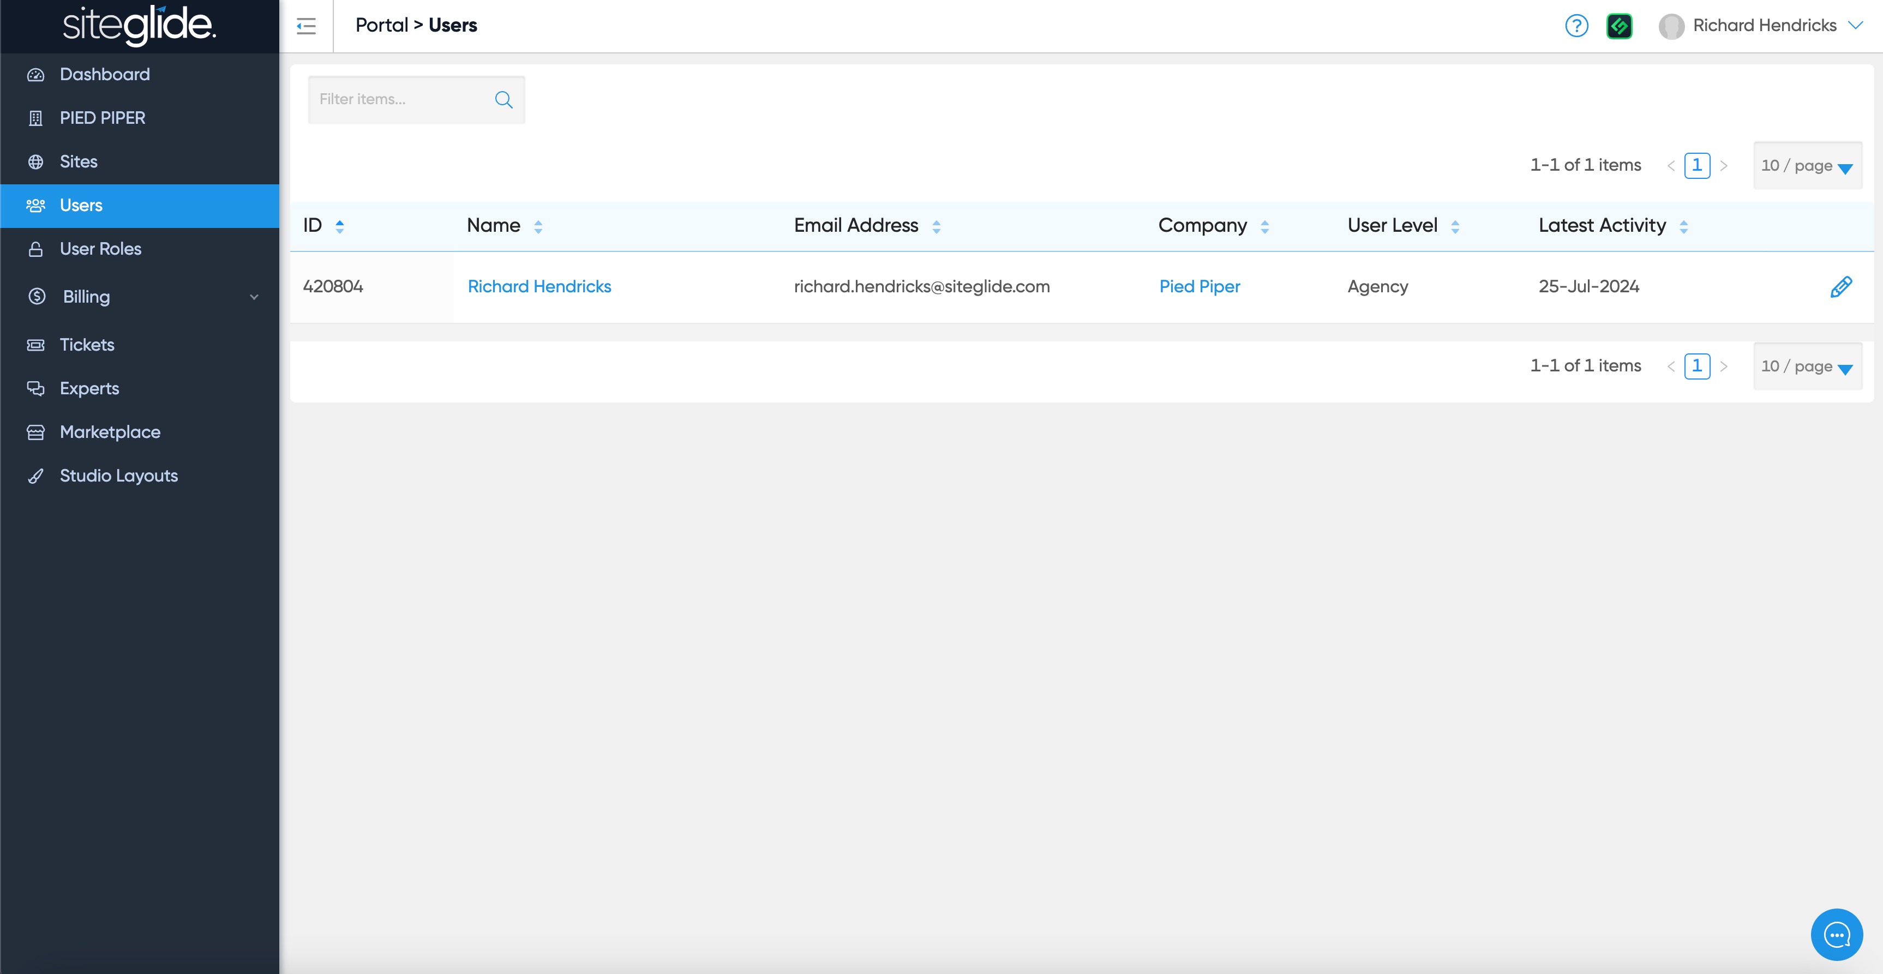Click the siteglide logo
This screenshot has height=974, width=1883.
tap(139, 26)
